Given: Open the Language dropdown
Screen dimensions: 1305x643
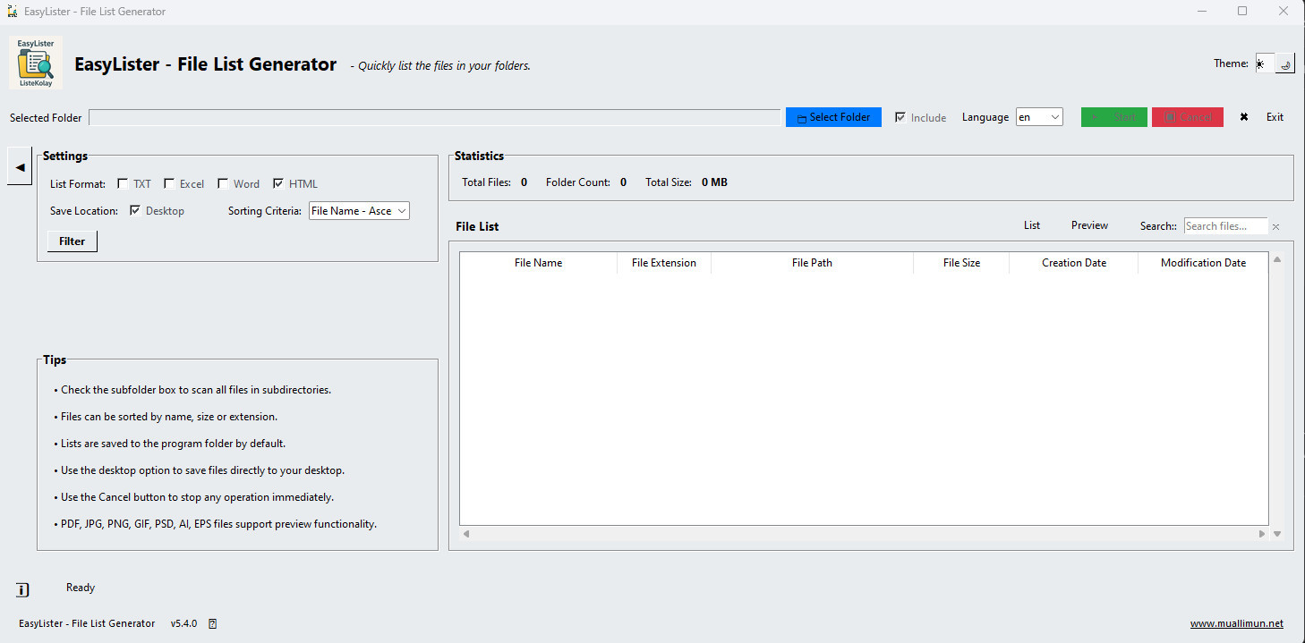Looking at the screenshot, I should (x=1039, y=117).
